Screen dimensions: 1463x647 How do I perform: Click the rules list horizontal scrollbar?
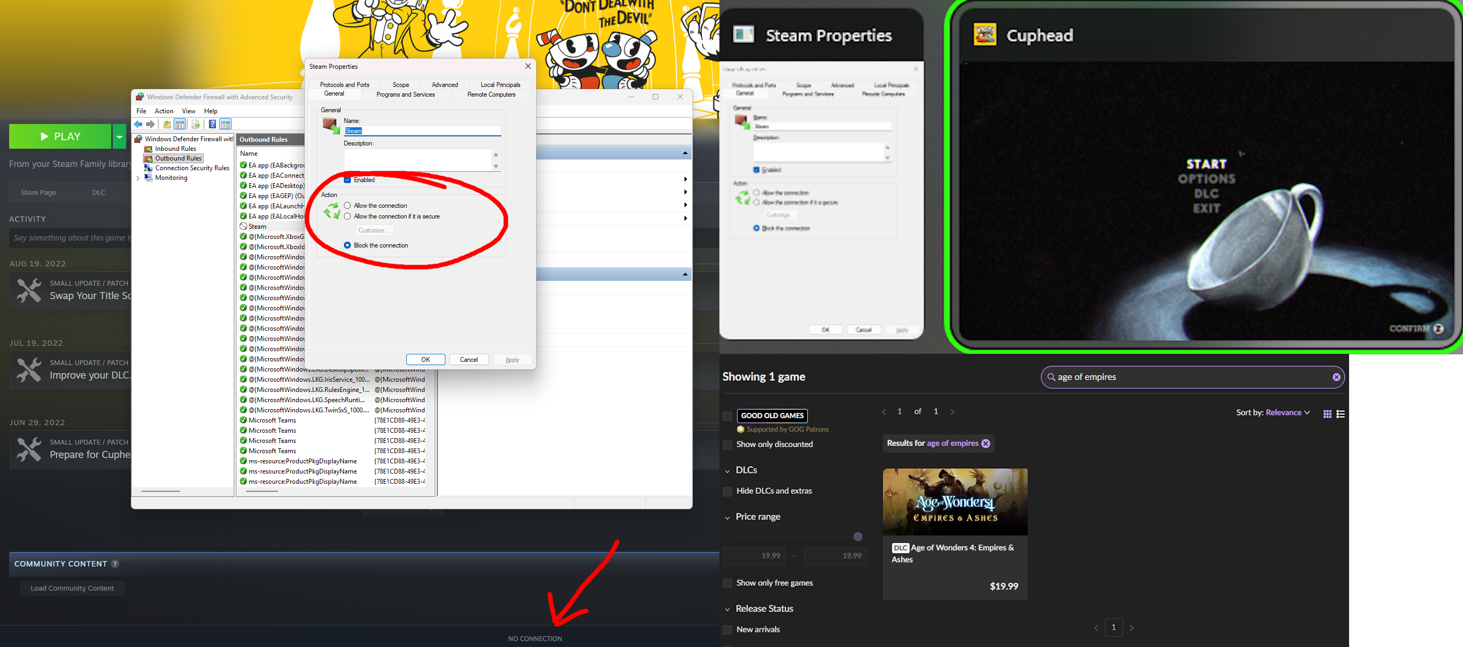262,491
